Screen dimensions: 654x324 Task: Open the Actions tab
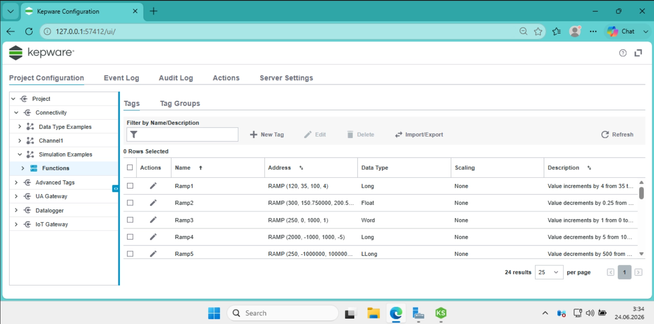pos(226,78)
